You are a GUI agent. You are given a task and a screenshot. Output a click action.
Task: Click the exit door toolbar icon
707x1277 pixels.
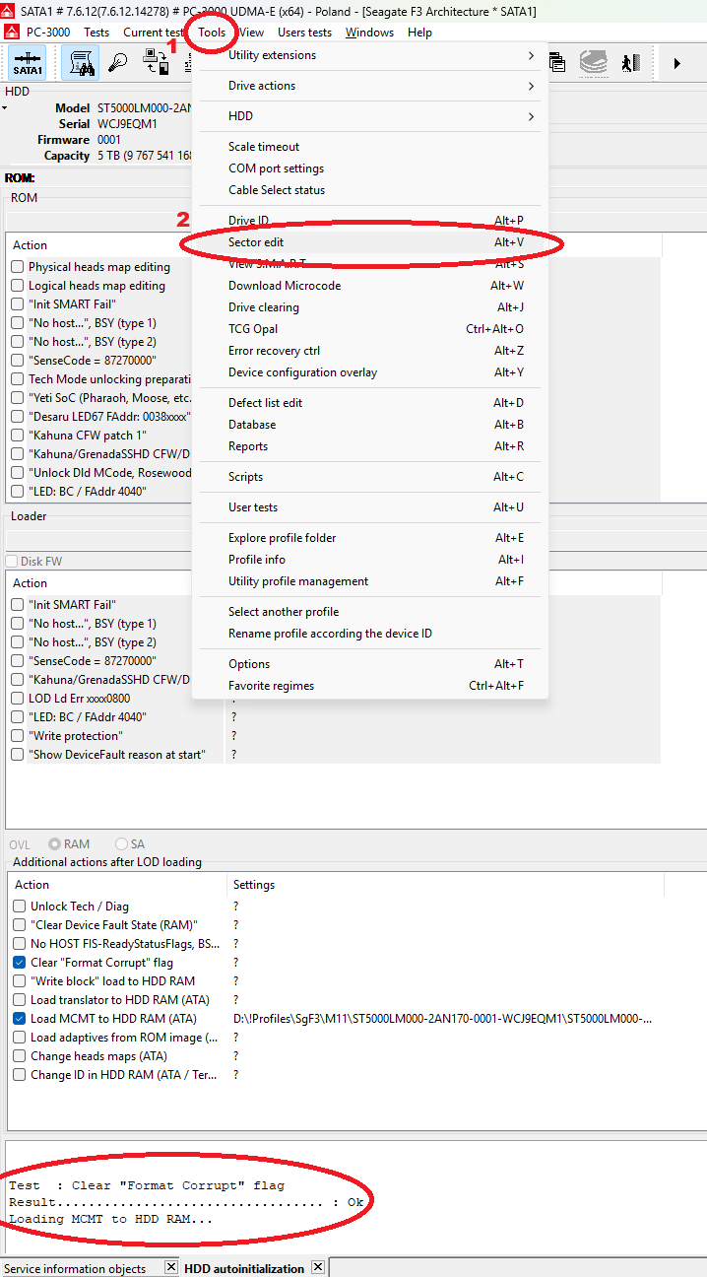pyautogui.click(x=630, y=63)
